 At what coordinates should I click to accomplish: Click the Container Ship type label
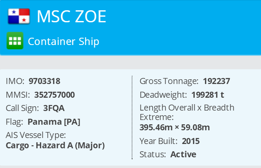64,41
